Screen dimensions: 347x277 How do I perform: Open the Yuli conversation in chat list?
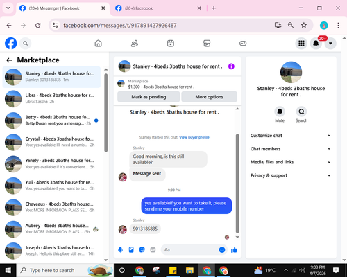point(51,186)
